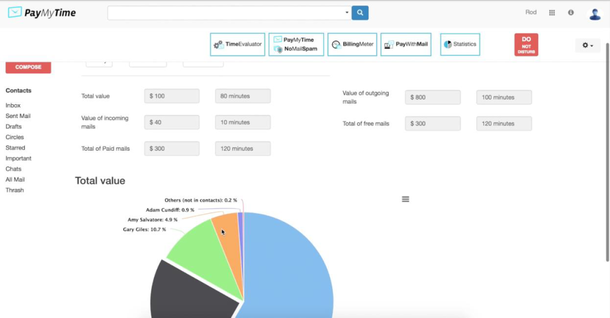The height and width of the screenshot is (318, 610).
Task: Click the Others (not in contacts) label
Action: pyautogui.click(x=201, y=200)
